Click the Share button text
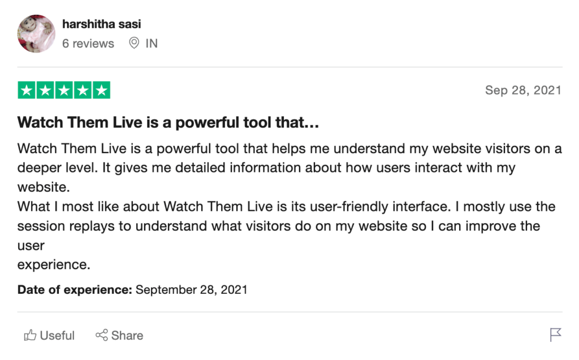The height and width of the screenshot is (360, 579). 127,335
